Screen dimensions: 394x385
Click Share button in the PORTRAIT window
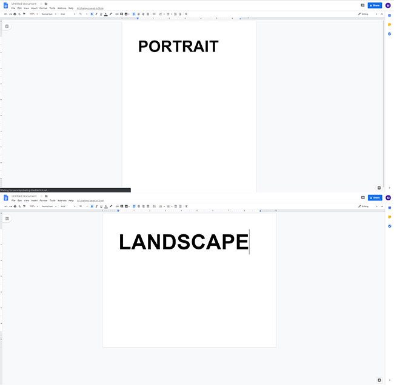click(x=375, y=5)
